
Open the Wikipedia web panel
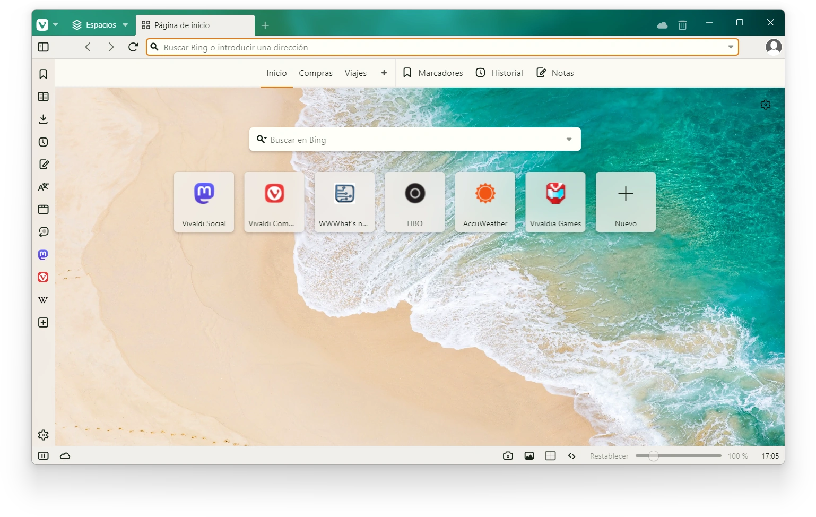click(44, 300)
